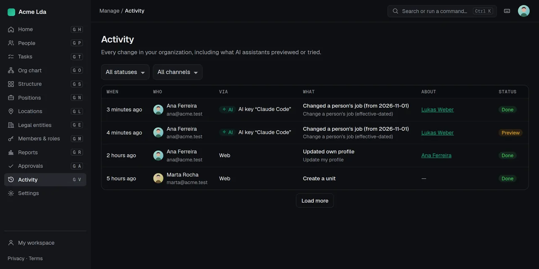Open Positions in sidebar
Screen dimensions: 539x269
coord(45,98)
